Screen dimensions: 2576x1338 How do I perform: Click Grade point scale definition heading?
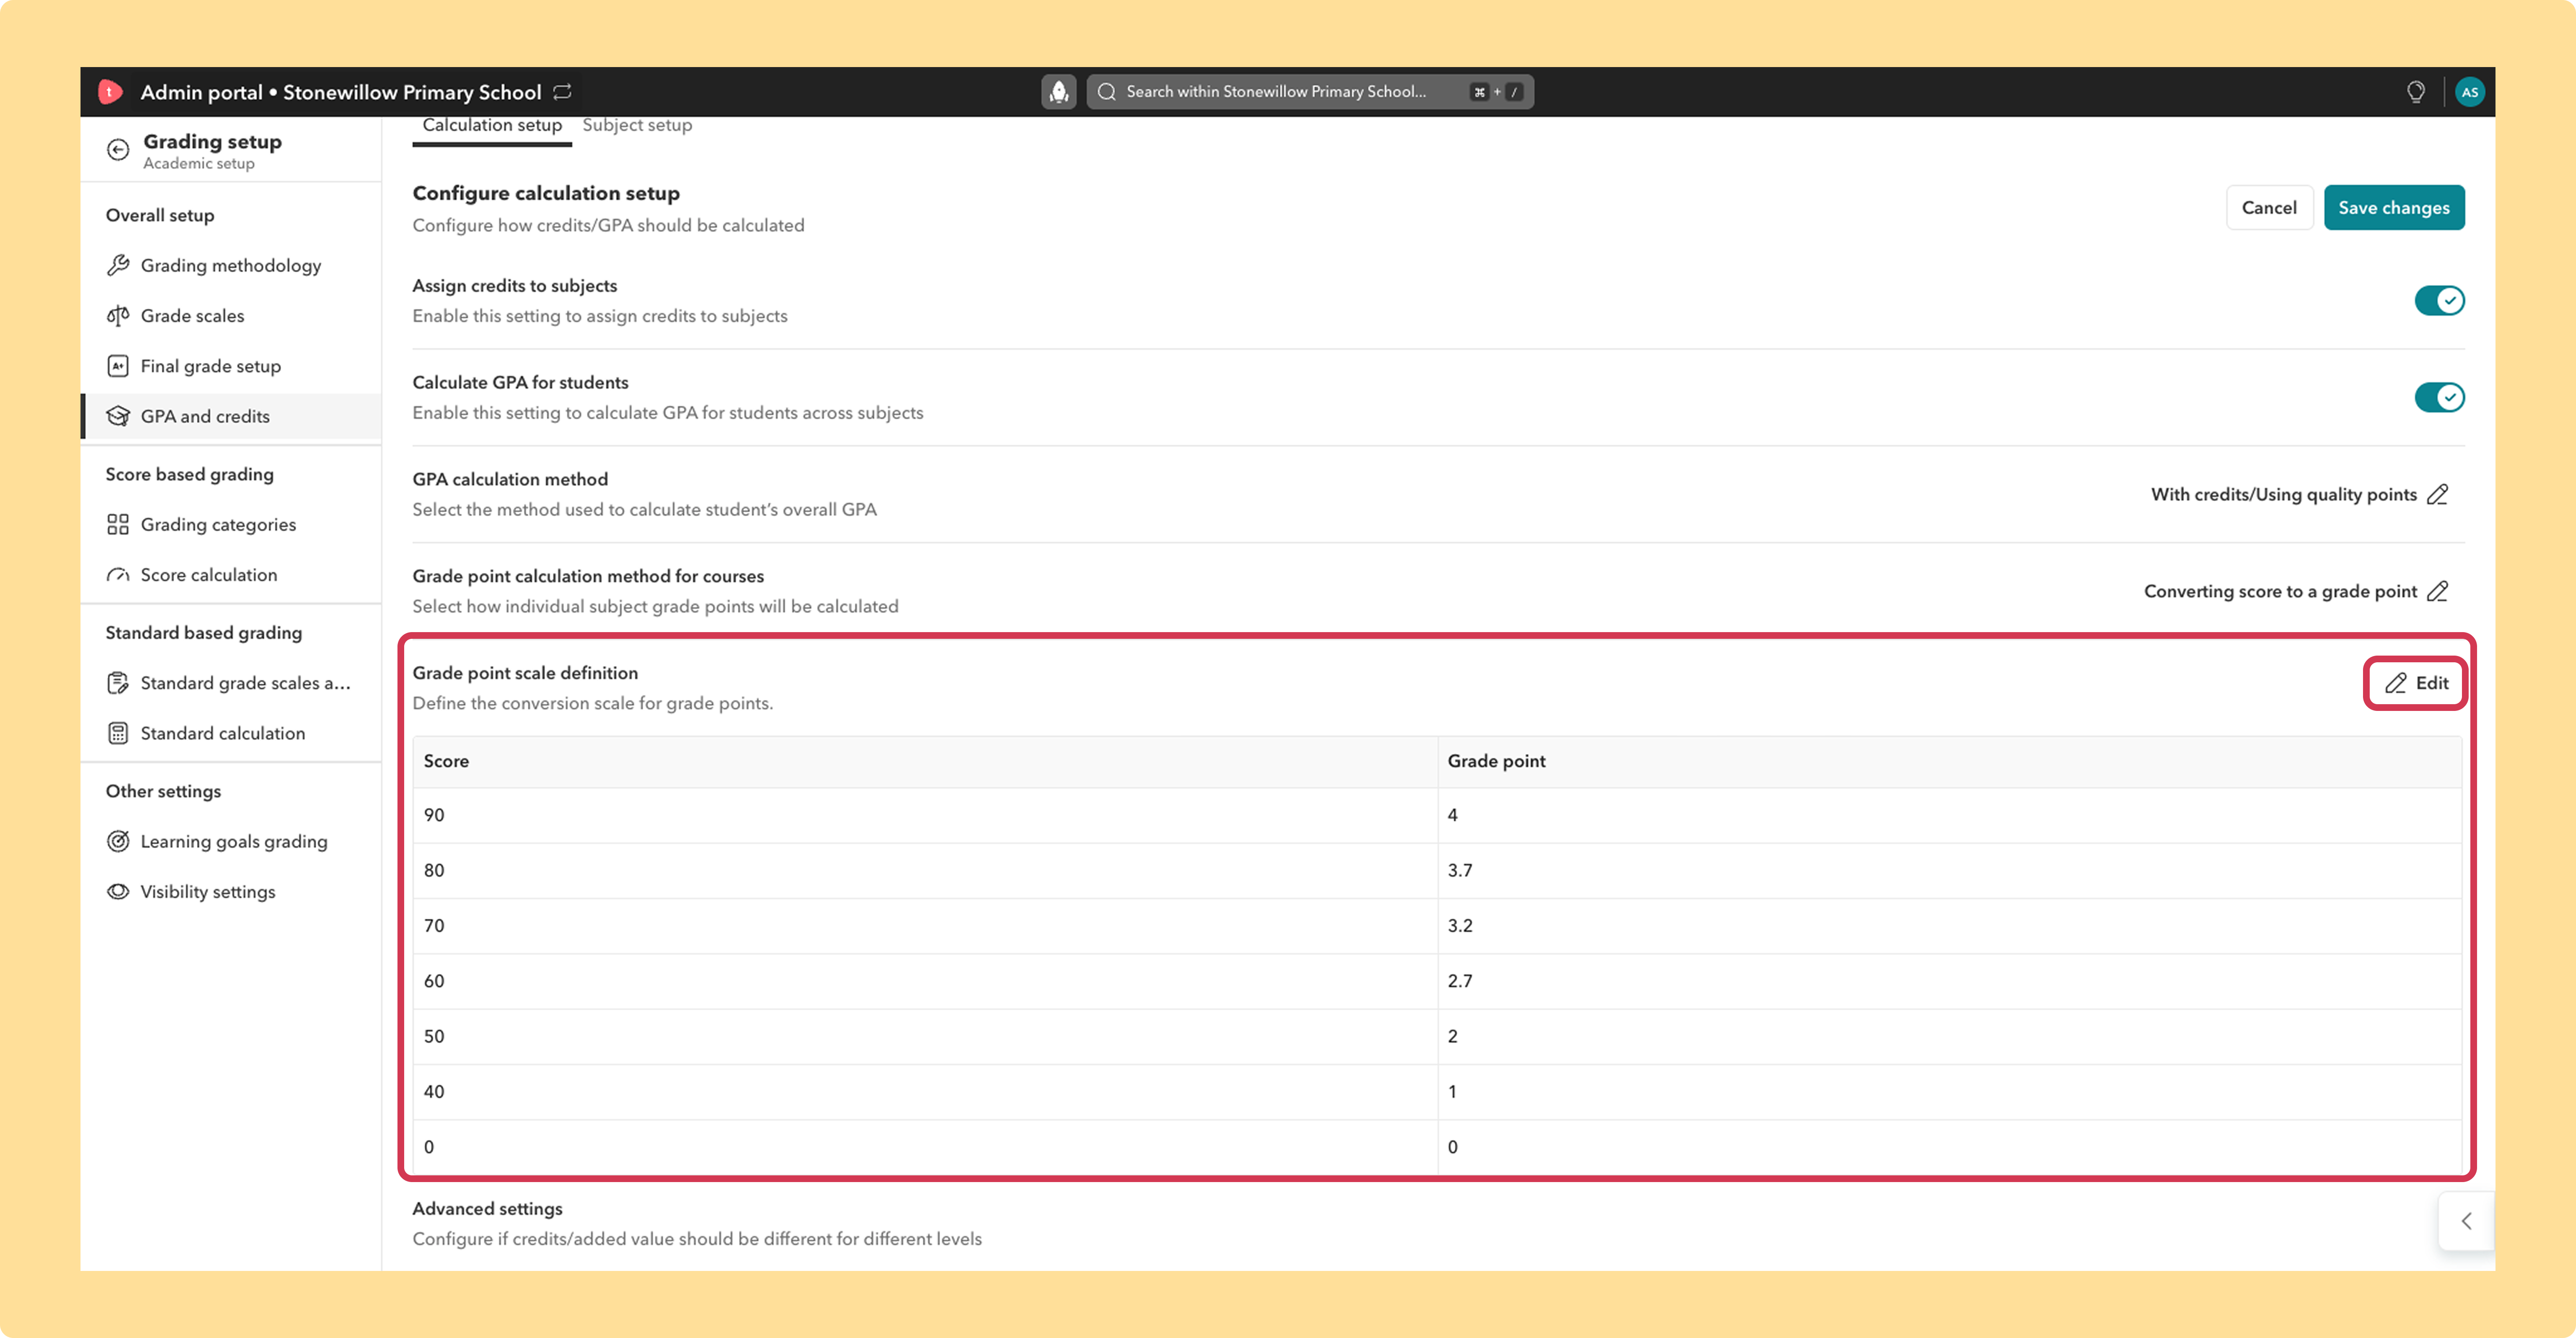click(x=525, y=673)
